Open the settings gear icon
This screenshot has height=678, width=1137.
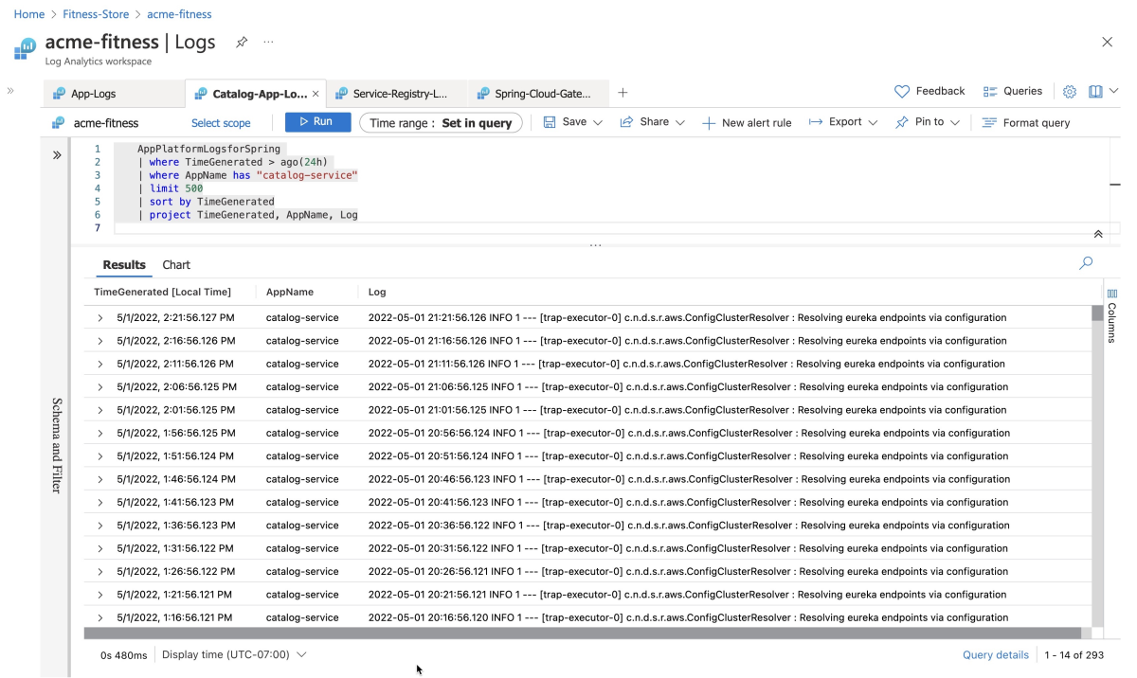(x=1070, y=92)
